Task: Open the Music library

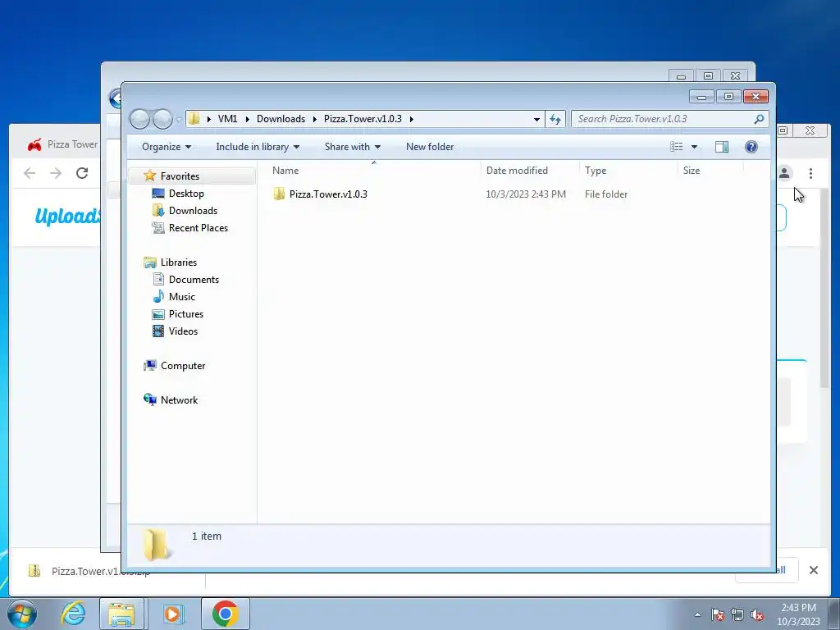Action: (182, 297)
